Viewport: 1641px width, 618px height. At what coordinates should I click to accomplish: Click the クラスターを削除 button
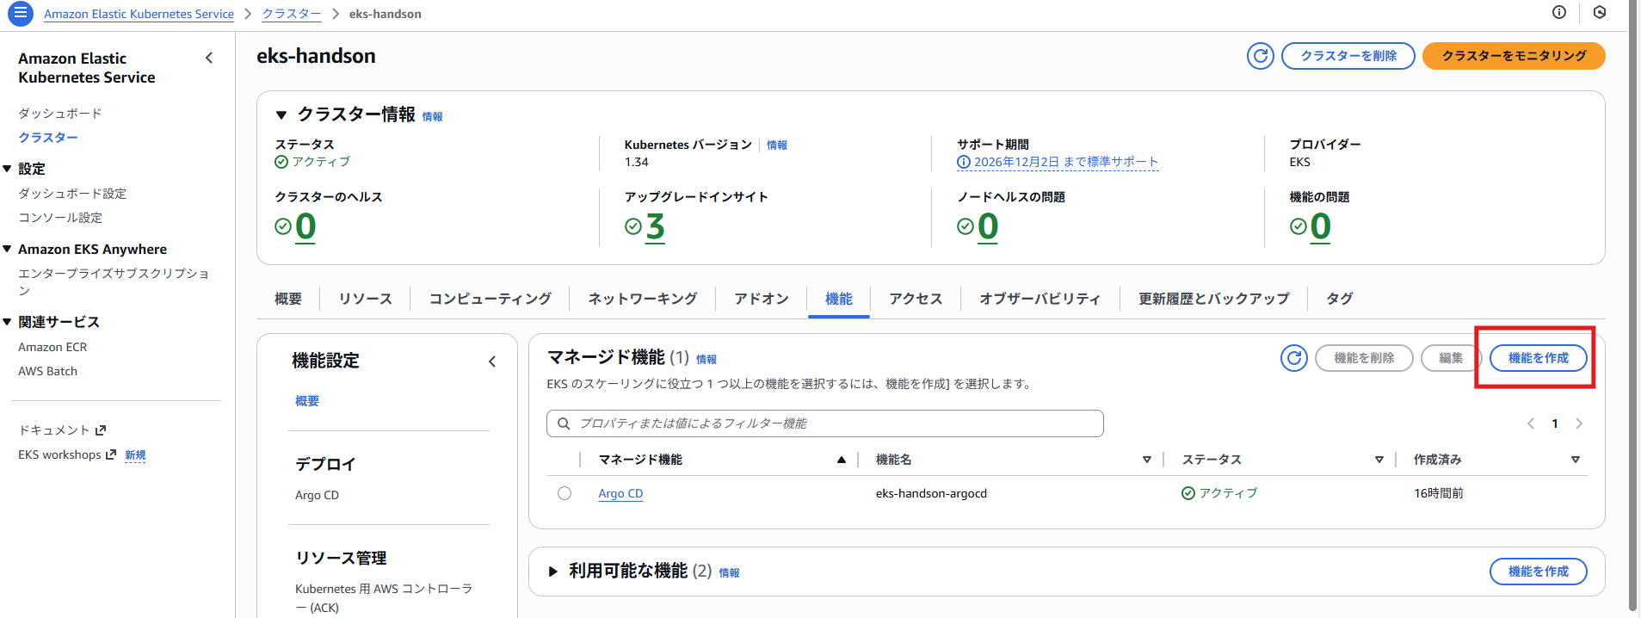click(x=1348, y=56)
